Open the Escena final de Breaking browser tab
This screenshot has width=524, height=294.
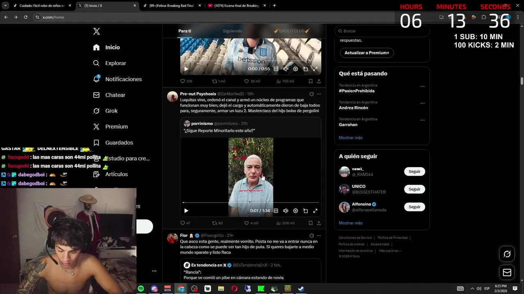[237, 6]
